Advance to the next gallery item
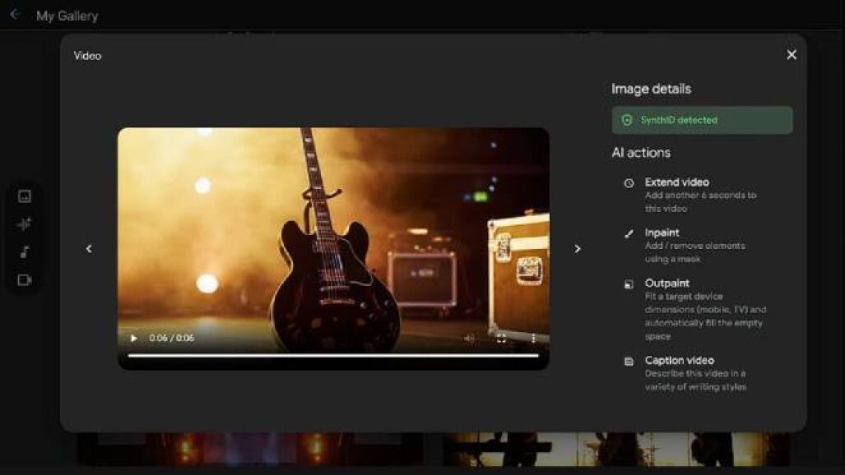Screen dimensions: 845x475 click(x=577, y=249)
